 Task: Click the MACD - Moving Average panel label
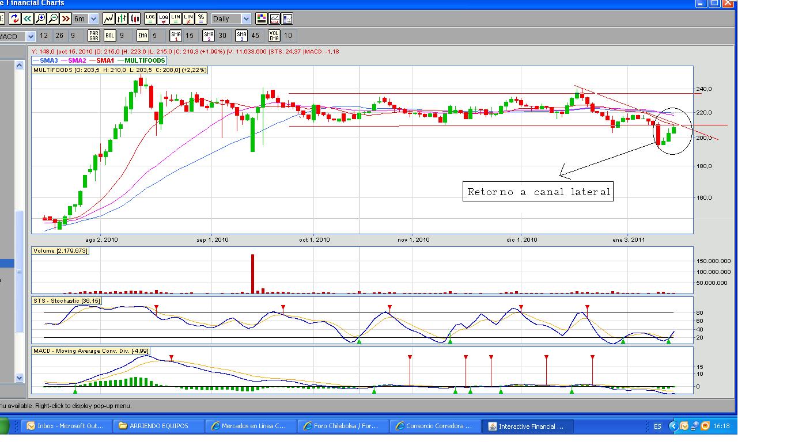point(90,351)
